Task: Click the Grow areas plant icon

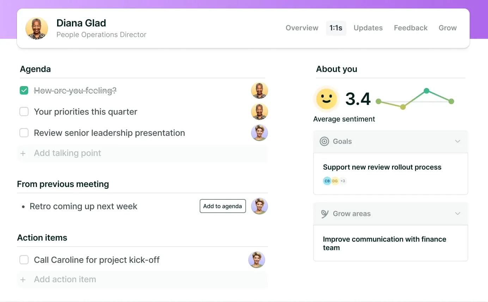Action: (324, 214)
